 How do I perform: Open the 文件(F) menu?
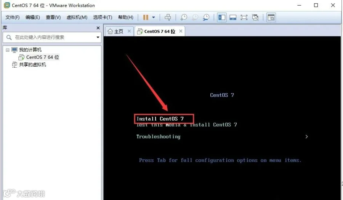tap(13, 17)
